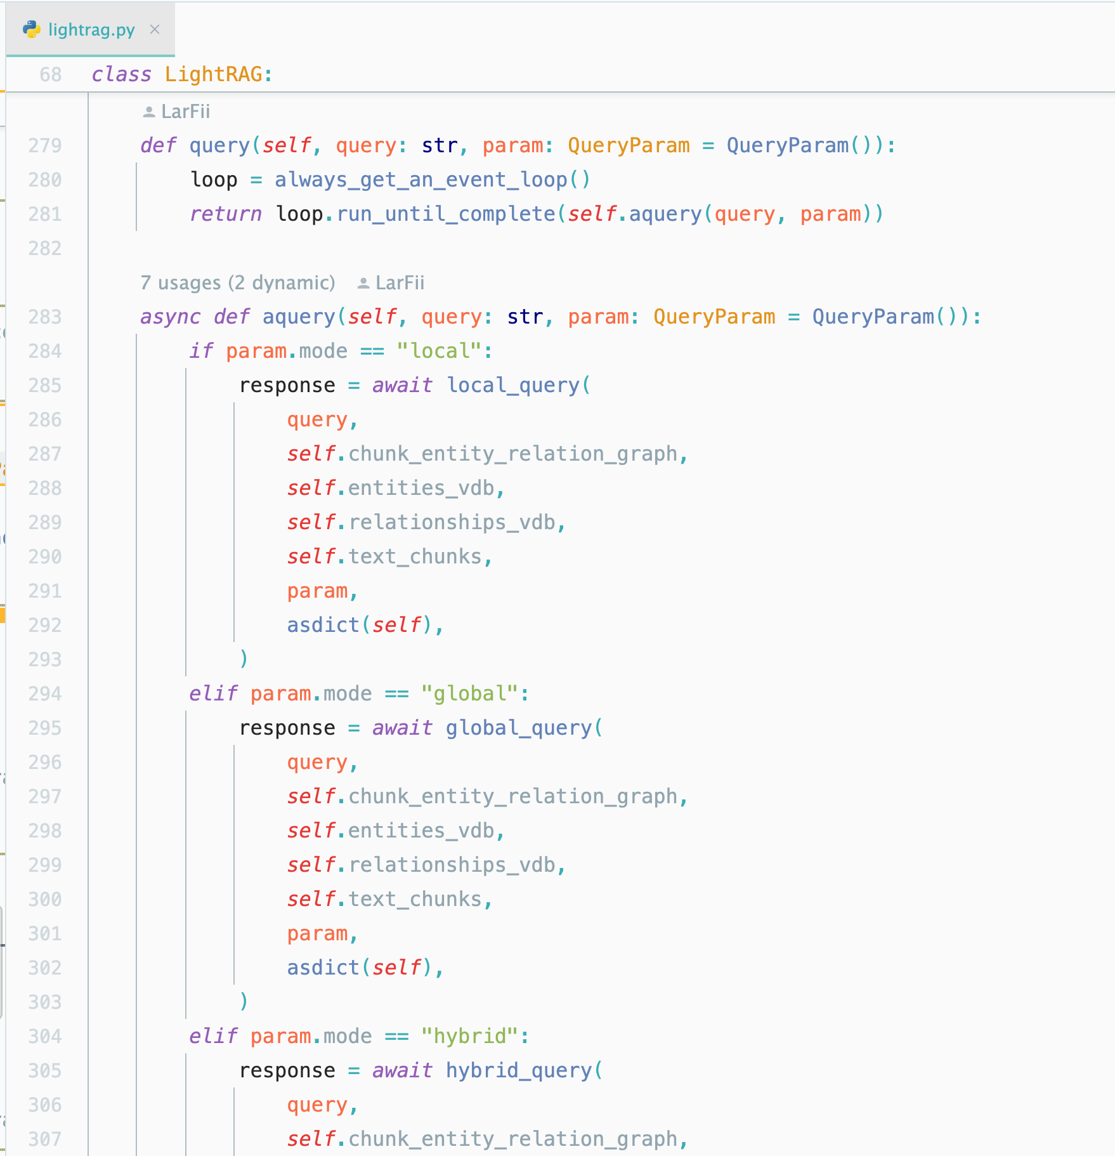
Task: Click the "local" string literal
Action: [440, 351]
